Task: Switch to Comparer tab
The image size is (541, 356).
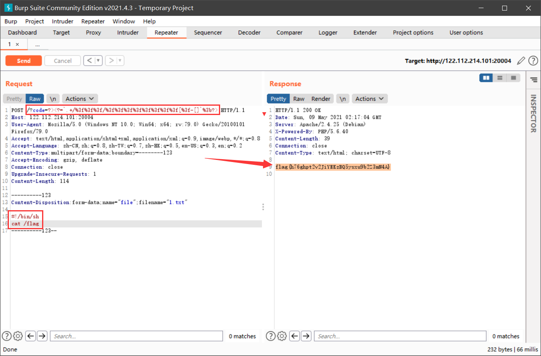Action: [289, 33]
